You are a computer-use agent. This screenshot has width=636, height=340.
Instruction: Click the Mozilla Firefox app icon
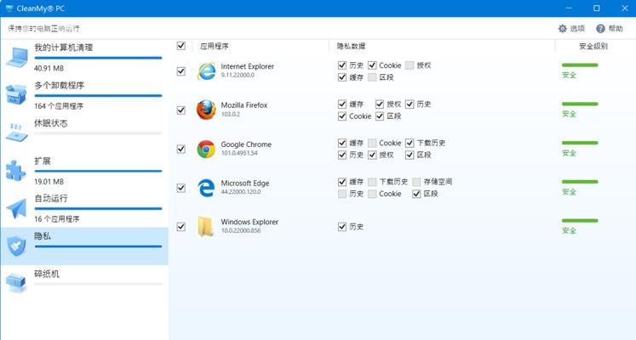point(206,110)
